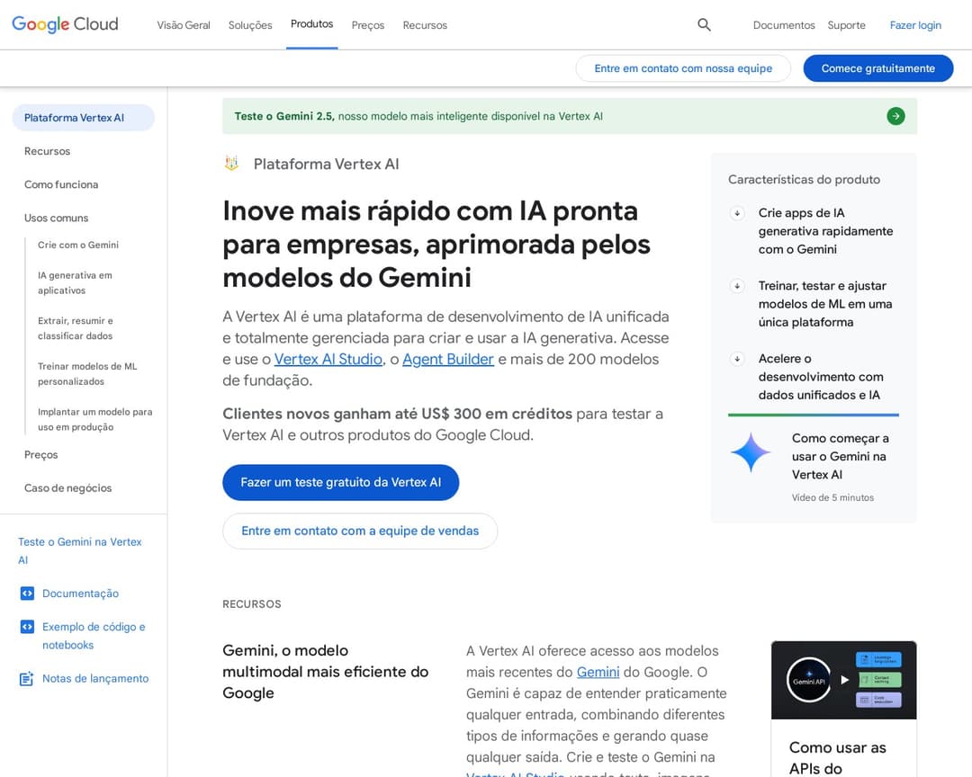This screenshot has height=777, width=972.
Task: Open 'Exemplo de código e notebooks' link
Action: (94, 636)
